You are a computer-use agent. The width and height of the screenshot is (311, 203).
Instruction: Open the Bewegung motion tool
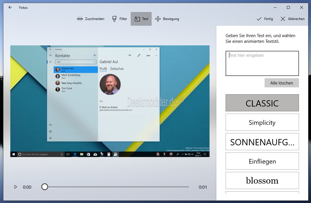tap(167, 19)
